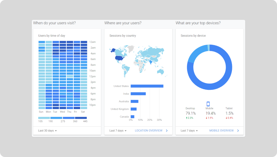Click the United States bar in chart
The width and height of the screenshot is (277, 157).
[147, 86]
